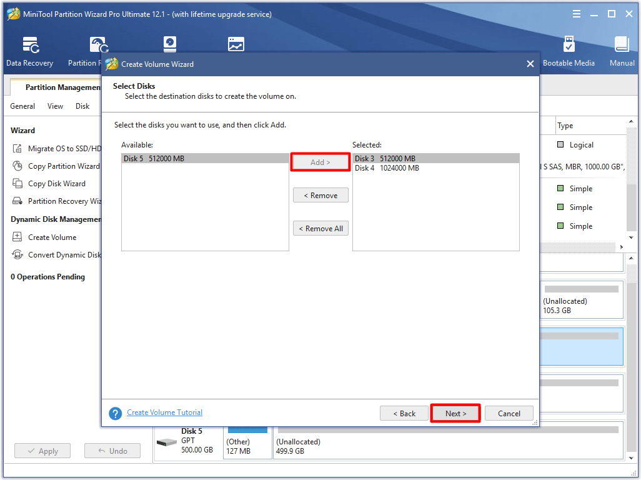Image resolution: width=641 pixels, height=480 pixels.
Task: Select Disk 5 (Other) 127 MB partition
Action: pyautogui.click(x=247, y=442)
